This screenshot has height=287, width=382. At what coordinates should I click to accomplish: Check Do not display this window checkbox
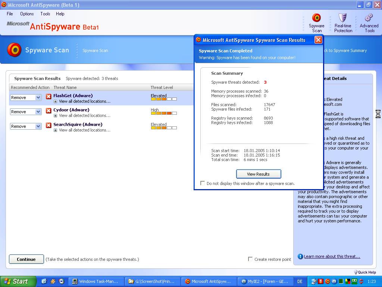(x=203, y=183)
